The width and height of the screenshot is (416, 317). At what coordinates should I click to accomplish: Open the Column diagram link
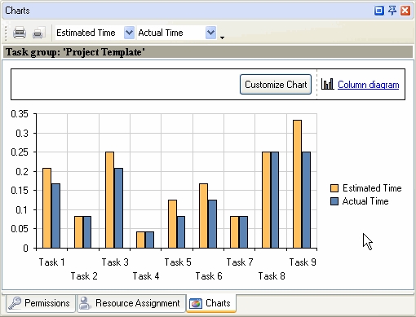(x=368, y=85)
